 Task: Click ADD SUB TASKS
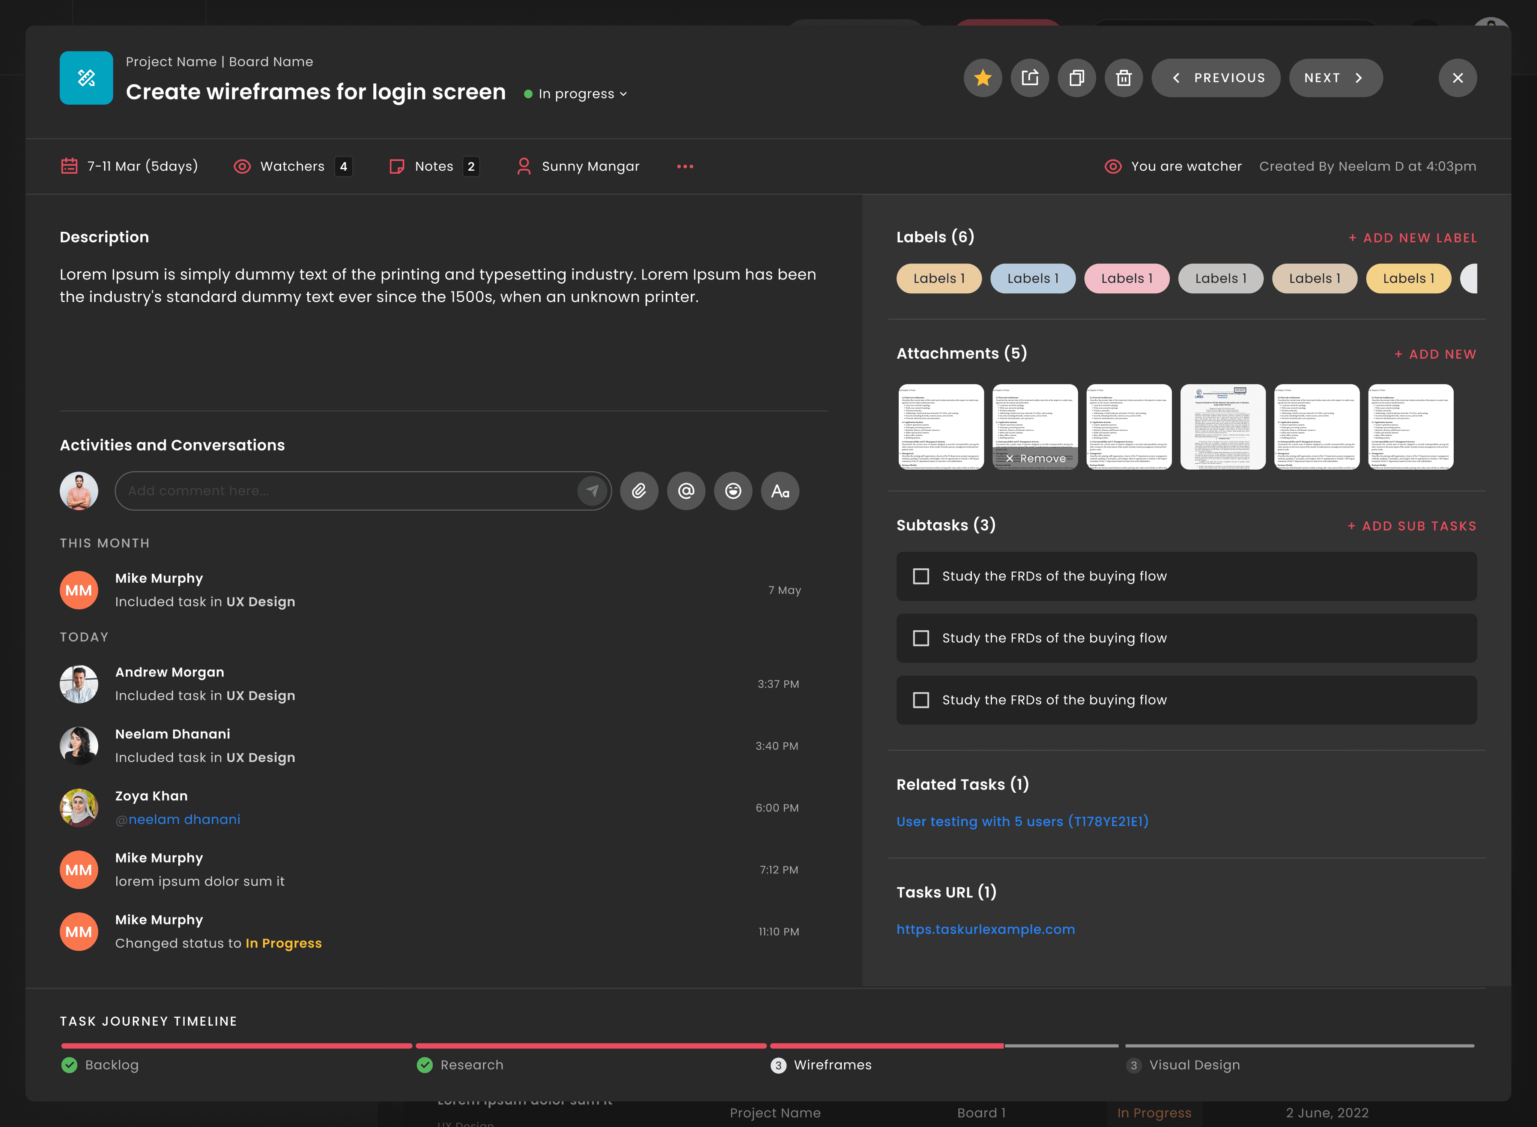[x=1411, y=526]
